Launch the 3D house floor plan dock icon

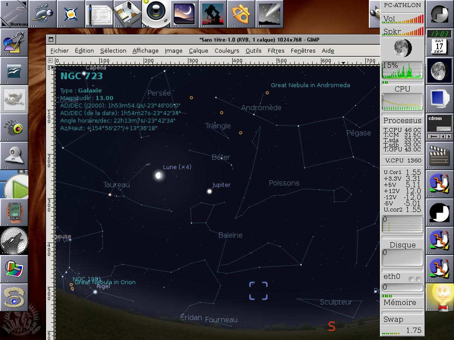click(x=127, y=14)
